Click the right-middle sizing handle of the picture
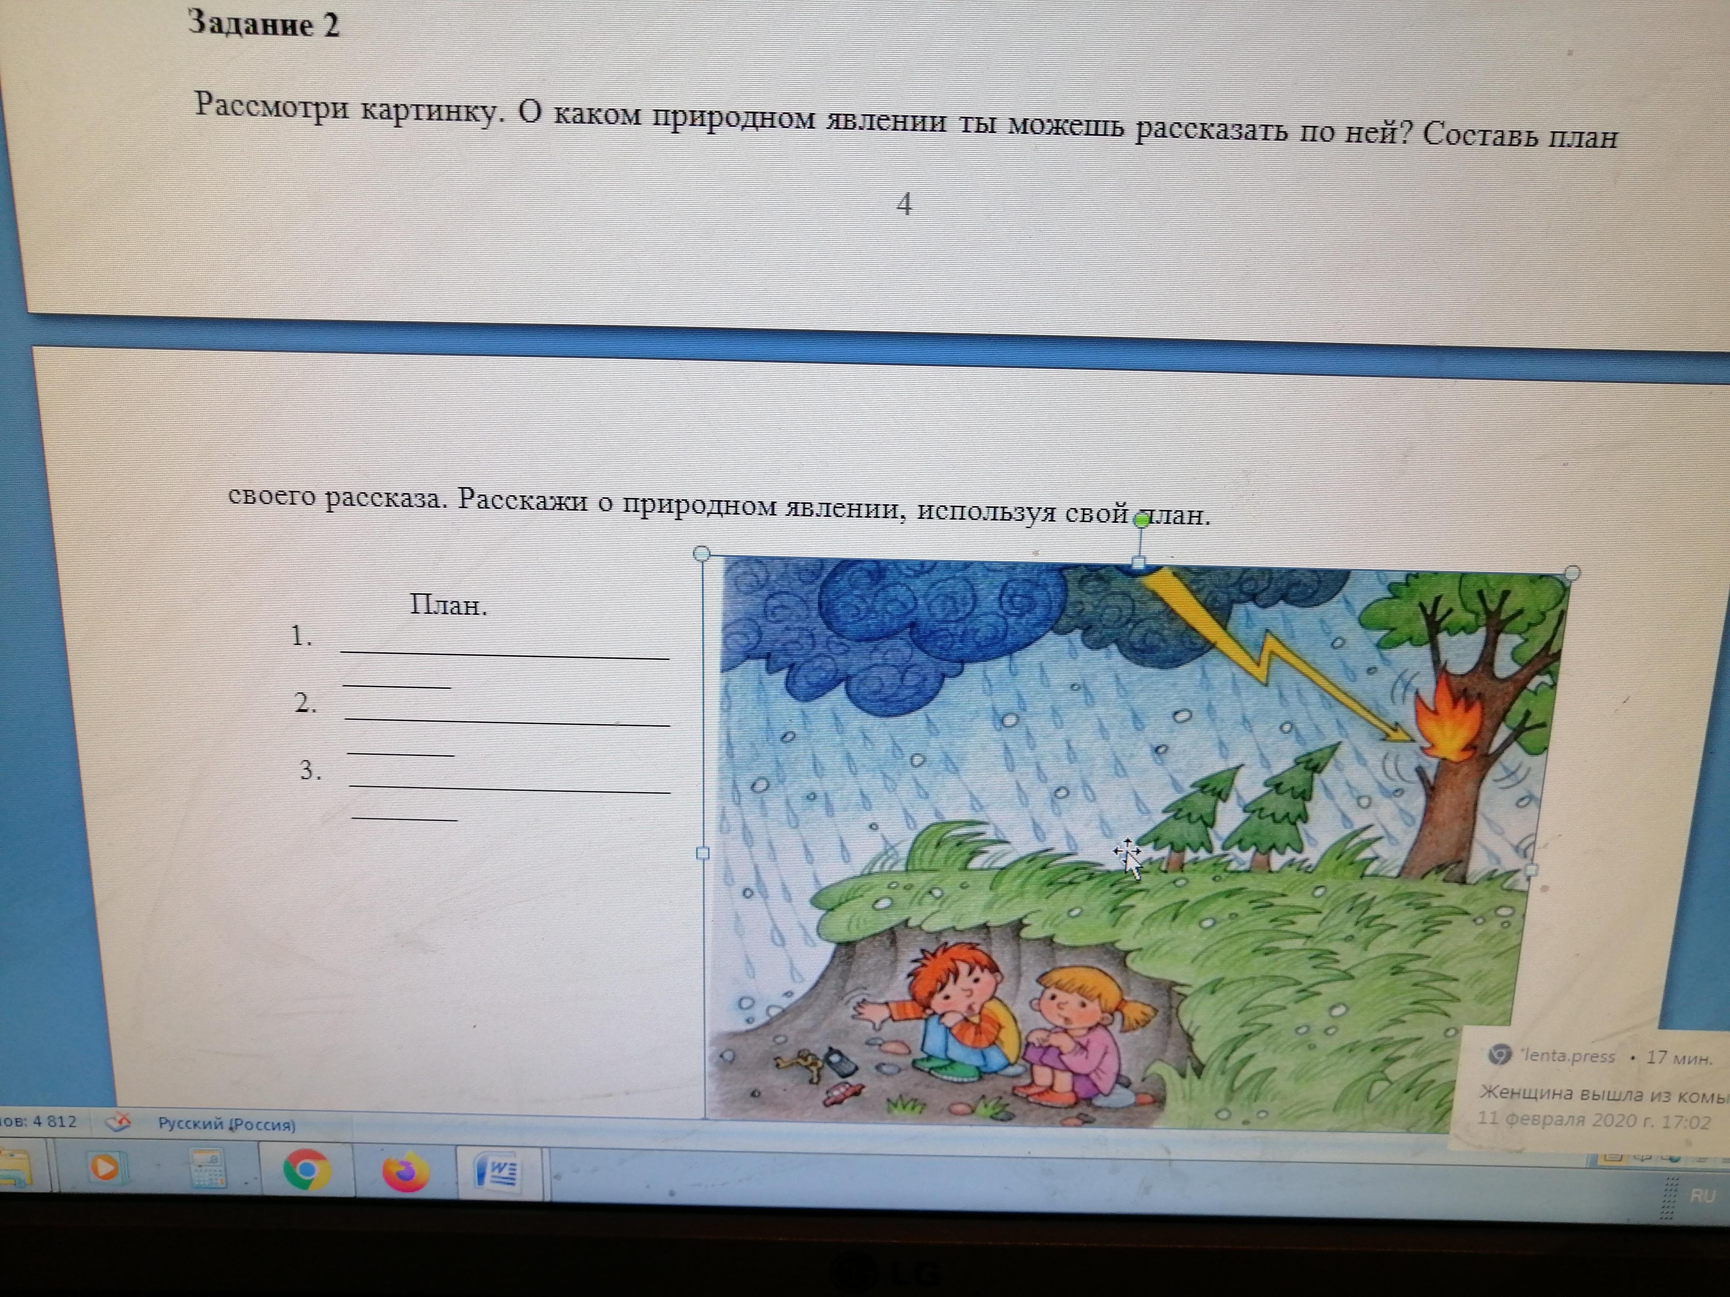Image resolution: width=1730 pixels, height=1297 pixels. click(x=1531, y=870)
